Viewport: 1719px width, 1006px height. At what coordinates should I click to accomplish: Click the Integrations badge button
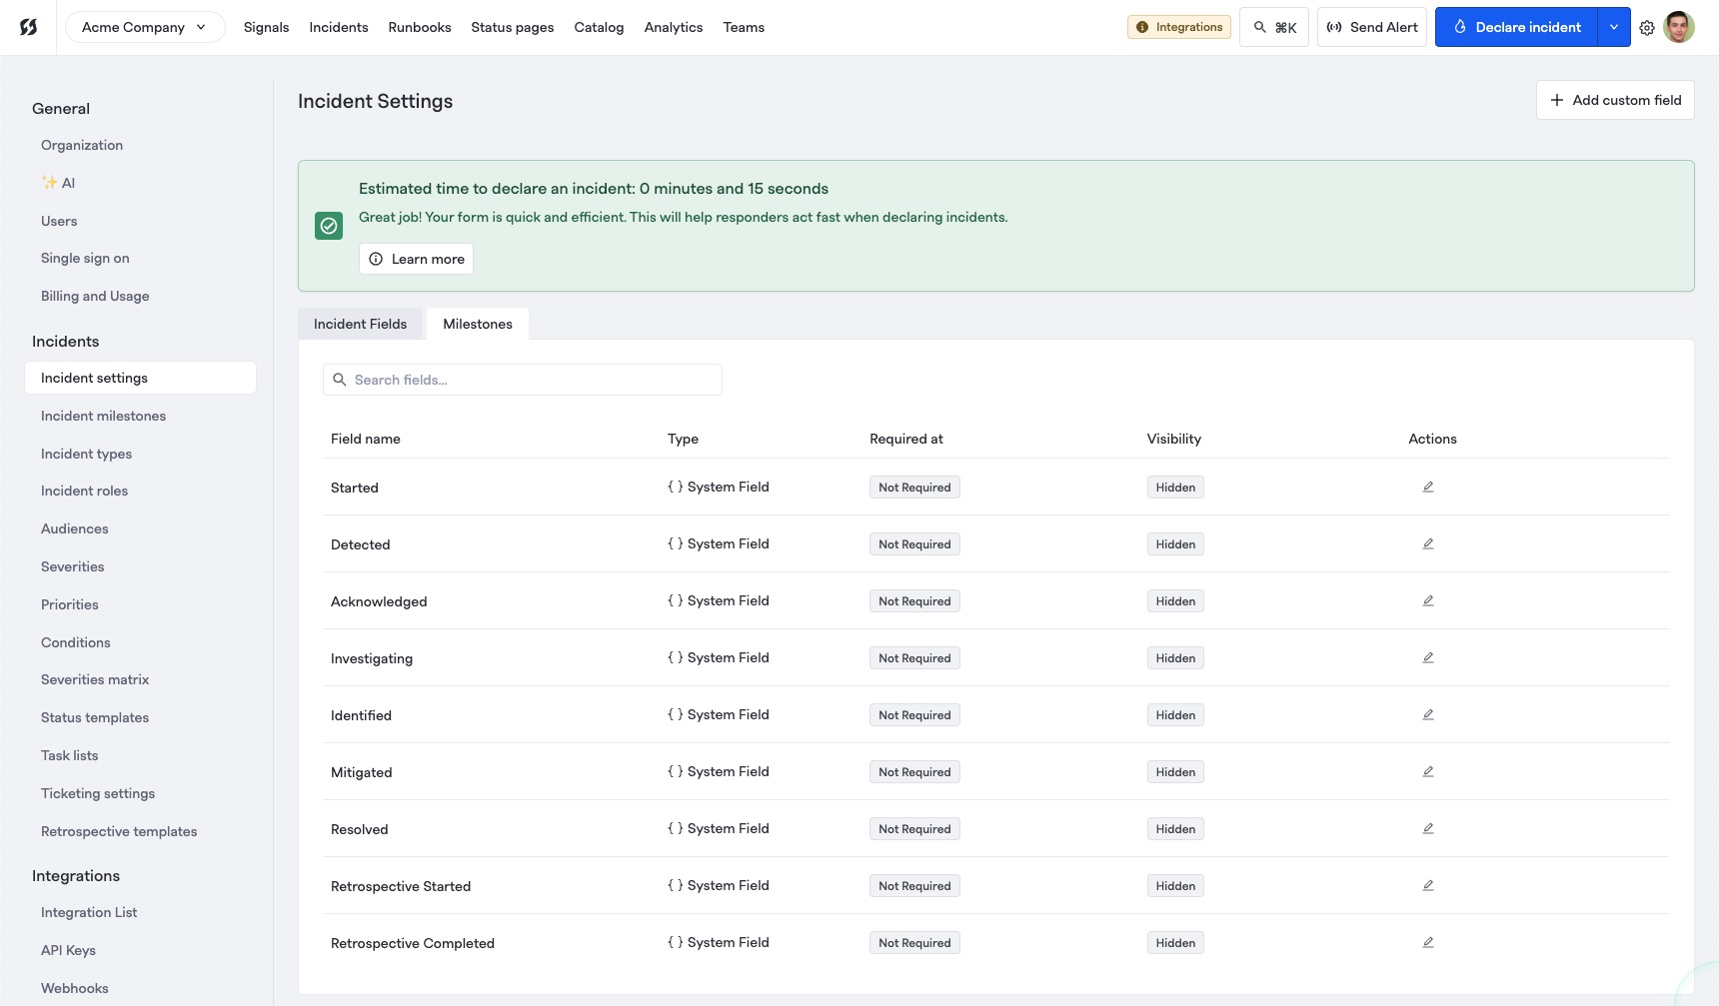pos(1179,27)
